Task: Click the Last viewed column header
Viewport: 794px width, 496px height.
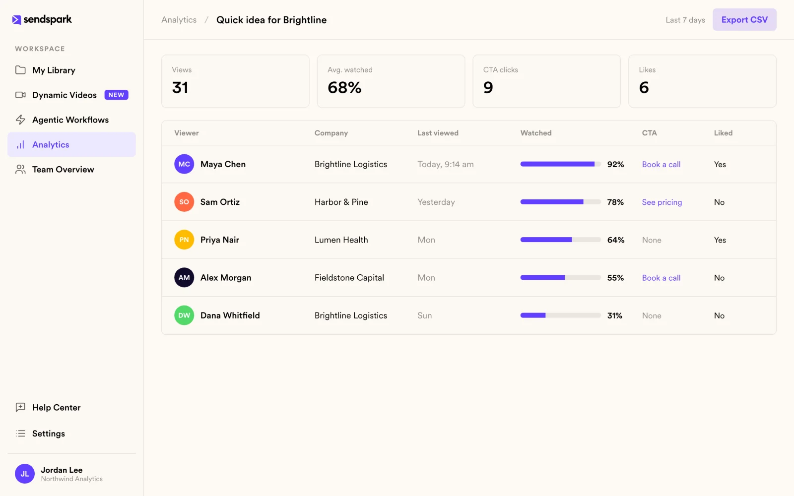Action: (438, 133)
